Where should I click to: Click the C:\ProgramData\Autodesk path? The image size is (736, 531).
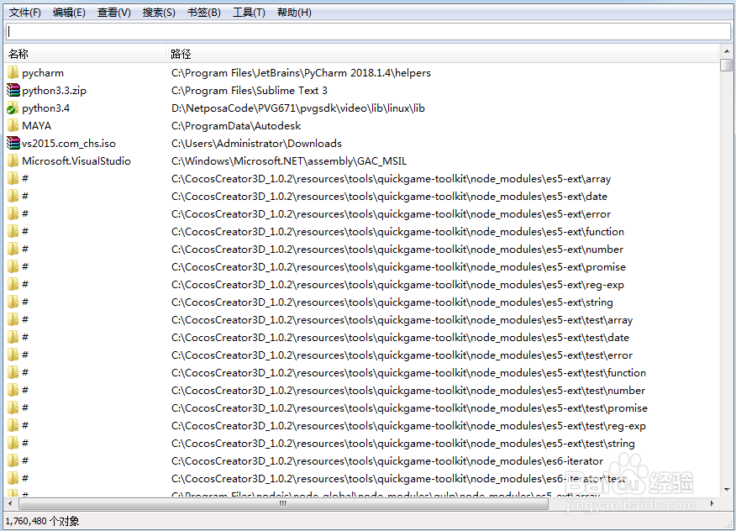[x=236, y=126]
